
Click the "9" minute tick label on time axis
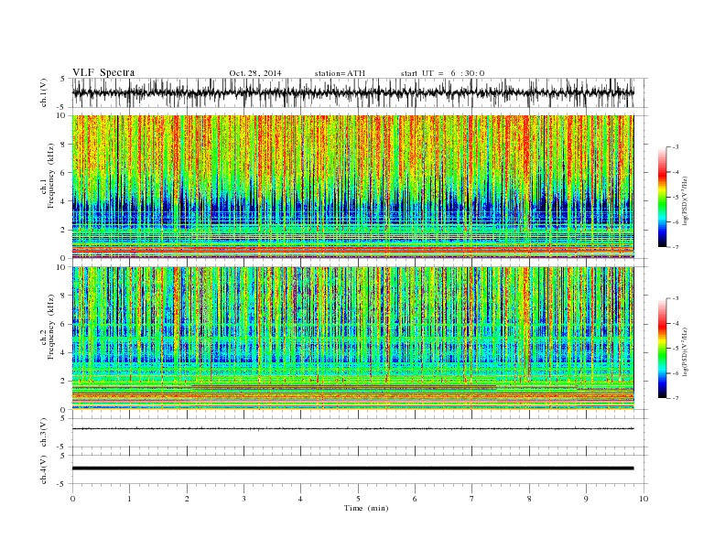tap(586, 499)
